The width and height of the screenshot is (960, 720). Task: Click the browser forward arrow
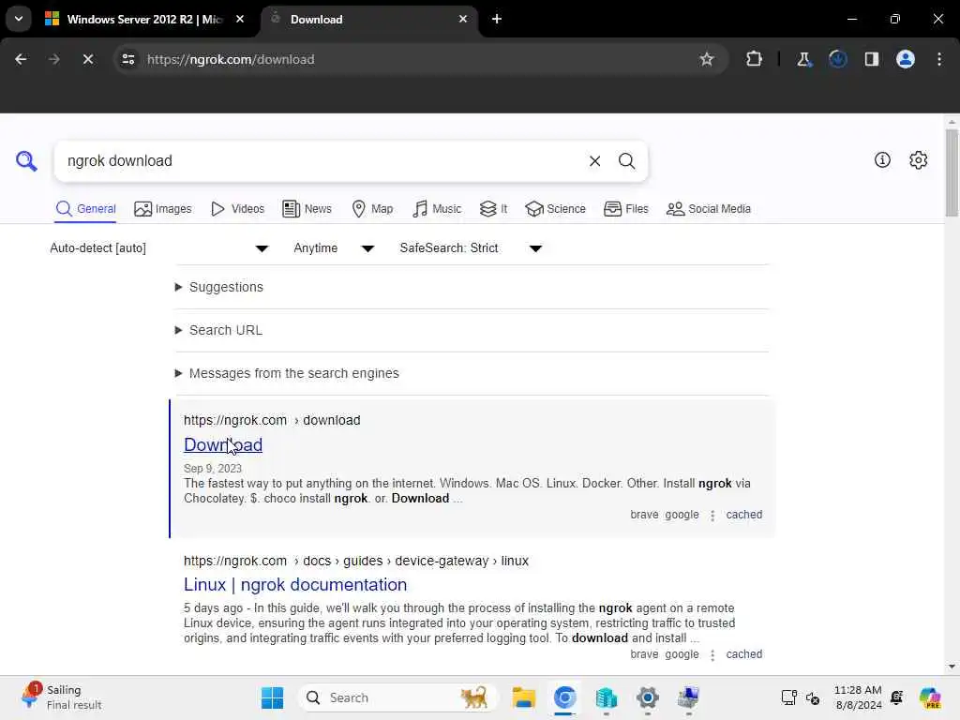coord(53,59)
